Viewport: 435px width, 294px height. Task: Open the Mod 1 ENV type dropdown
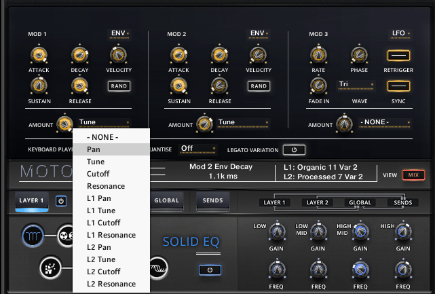120,33
